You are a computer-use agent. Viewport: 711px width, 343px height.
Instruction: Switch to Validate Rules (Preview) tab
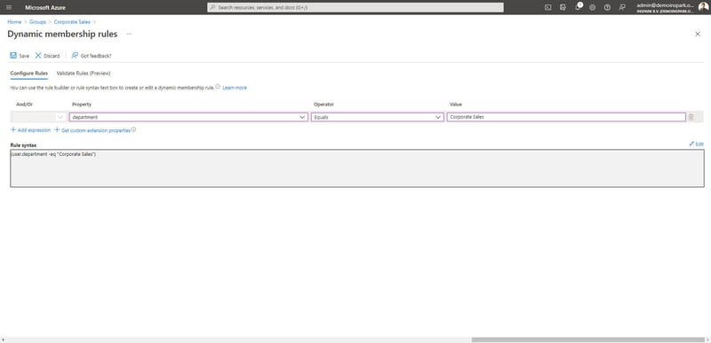click(84, 74)
